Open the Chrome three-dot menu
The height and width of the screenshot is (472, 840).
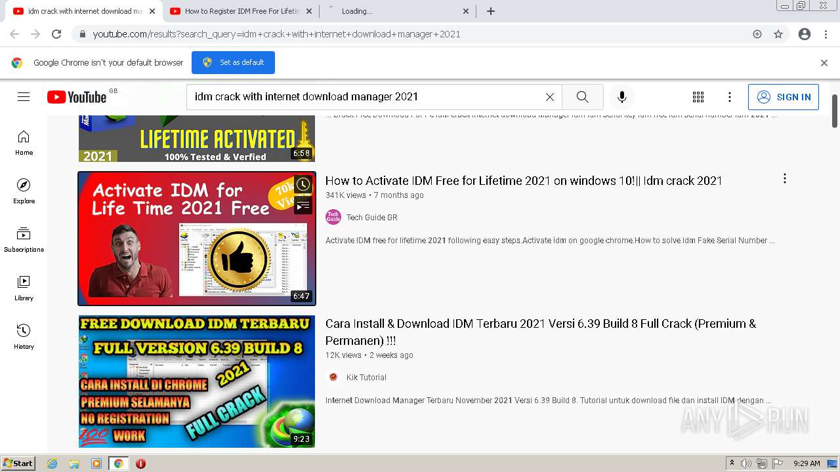(x=826, y=34)
